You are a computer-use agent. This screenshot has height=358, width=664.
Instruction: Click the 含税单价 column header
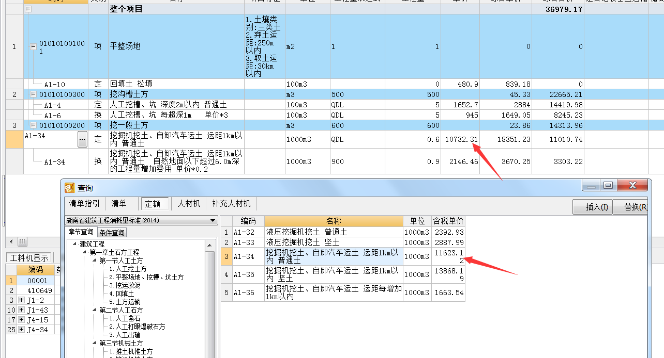[448, 221]
